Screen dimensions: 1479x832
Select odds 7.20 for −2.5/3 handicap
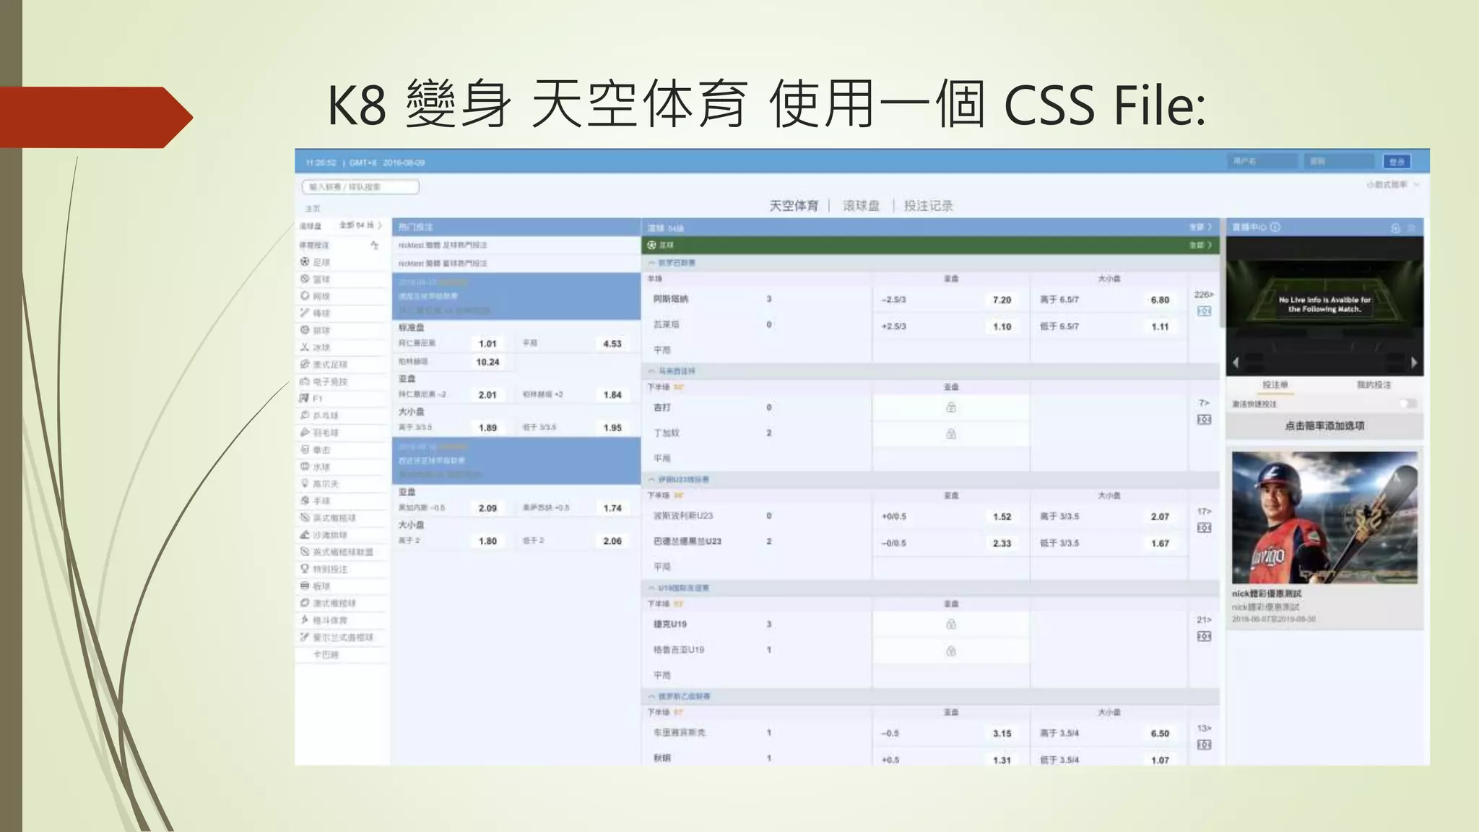click(x=1002, y=300)
